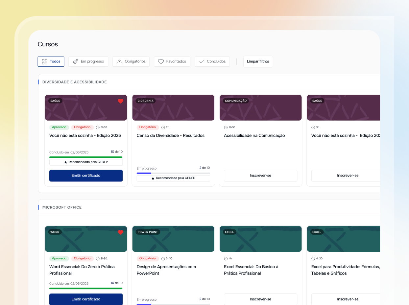Click completed progress bar of Word Essencial
Viewport: 409px width, 305px height.
[86, 288]
